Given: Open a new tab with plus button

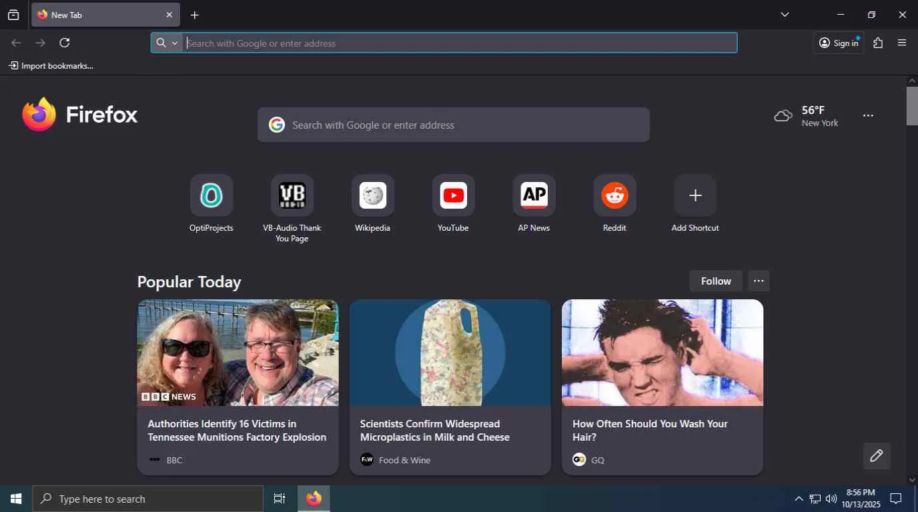Looking at the screenshot, I should pyautogui.click(x=194, y=15).
